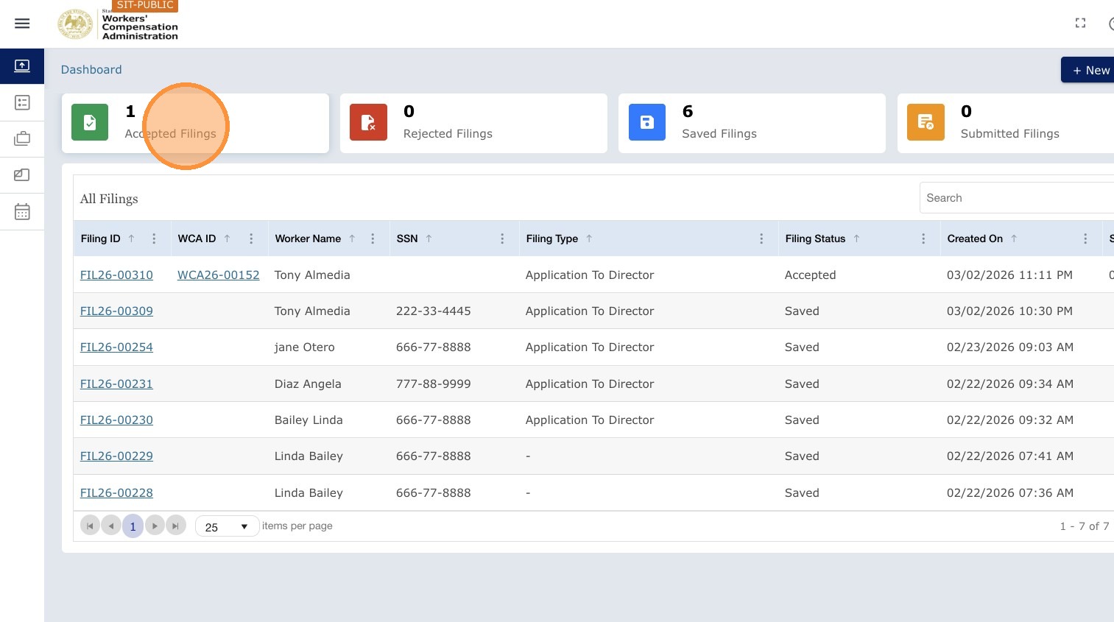Open Created On column options menu
Viewport: 1114px width, 622px height.
click(1085, 238)
